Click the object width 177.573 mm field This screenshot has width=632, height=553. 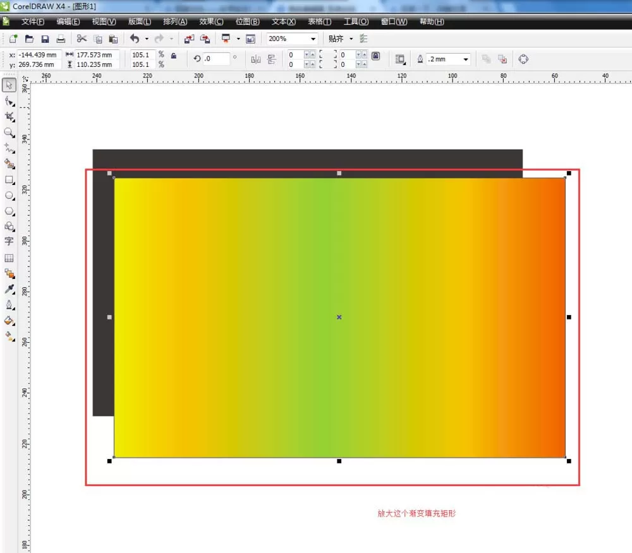(x=97, y=55)
